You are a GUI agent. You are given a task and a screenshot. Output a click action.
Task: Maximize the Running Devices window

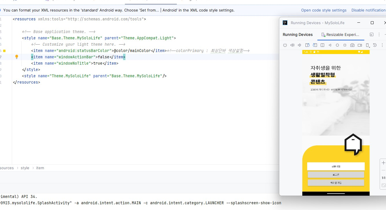[x=372, y=23]
